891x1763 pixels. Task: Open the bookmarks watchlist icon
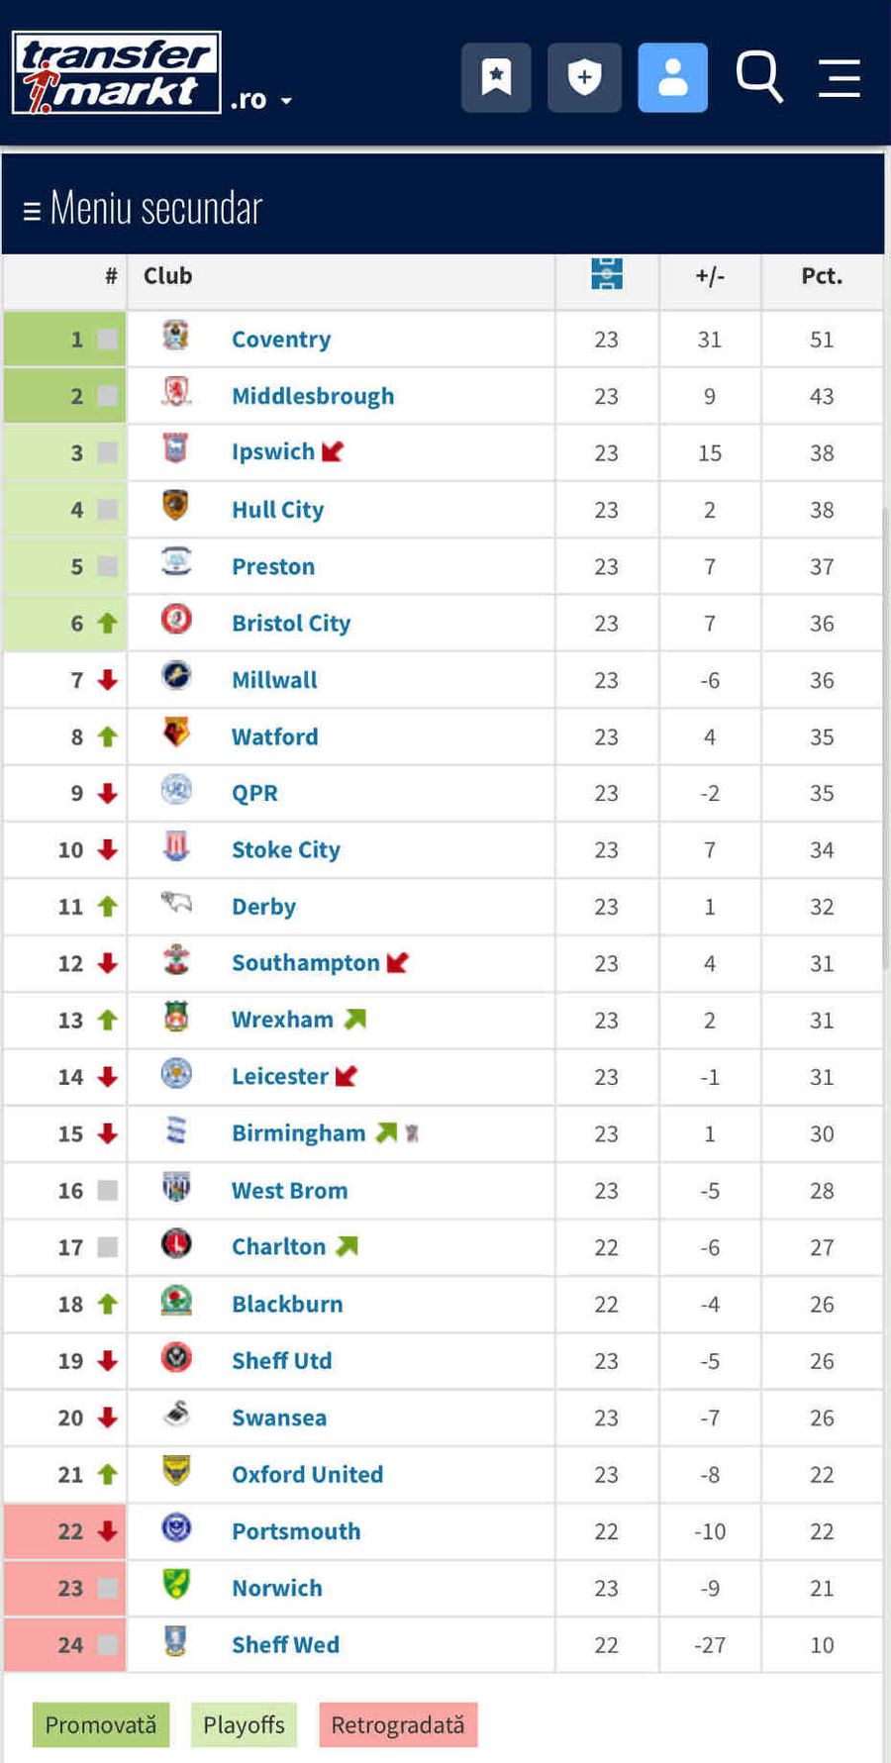496,77
